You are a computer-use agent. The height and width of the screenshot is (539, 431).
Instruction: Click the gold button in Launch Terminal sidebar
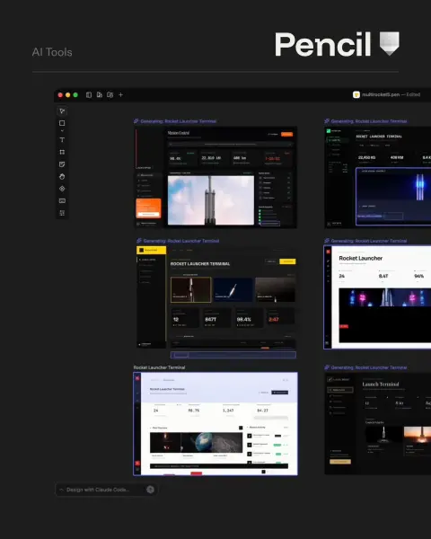[340, 462]
